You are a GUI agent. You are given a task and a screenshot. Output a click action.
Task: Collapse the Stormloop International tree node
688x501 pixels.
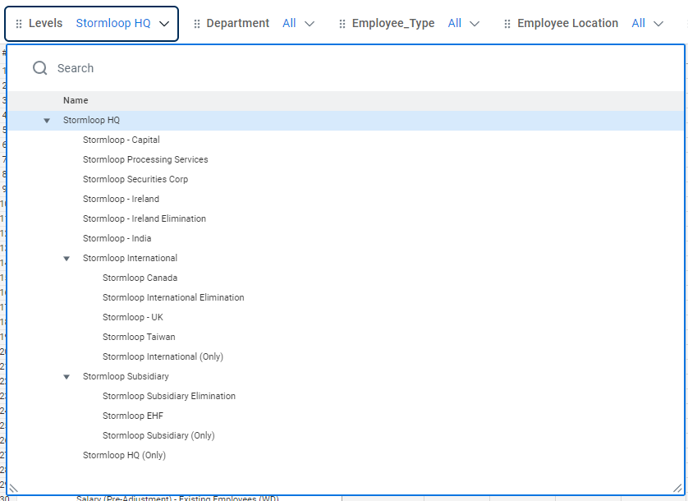click(x=67, y=258)
